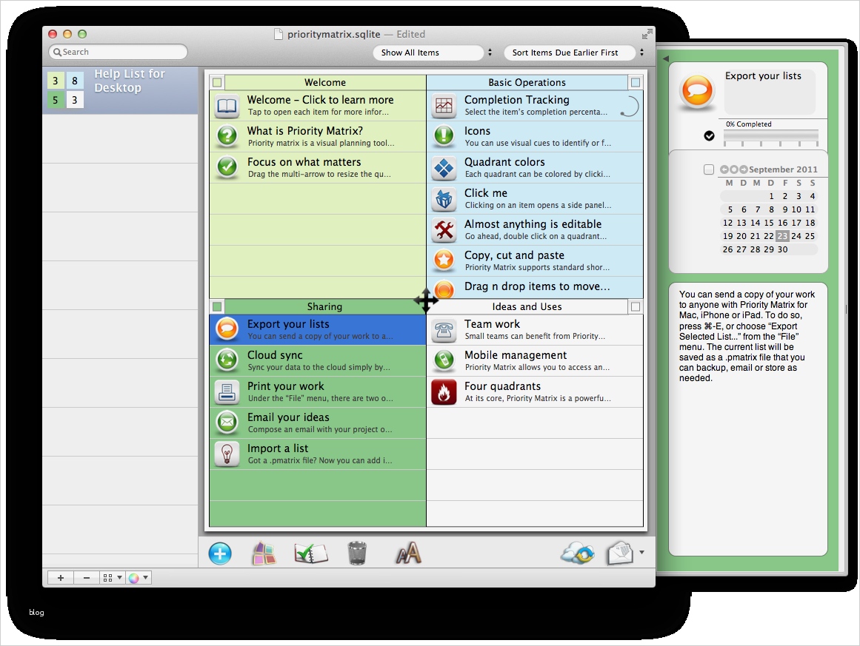Click the green checkmark notebook icon
Image resolution: width=860 pixels, height=646 pixels.
pos(311,554)
